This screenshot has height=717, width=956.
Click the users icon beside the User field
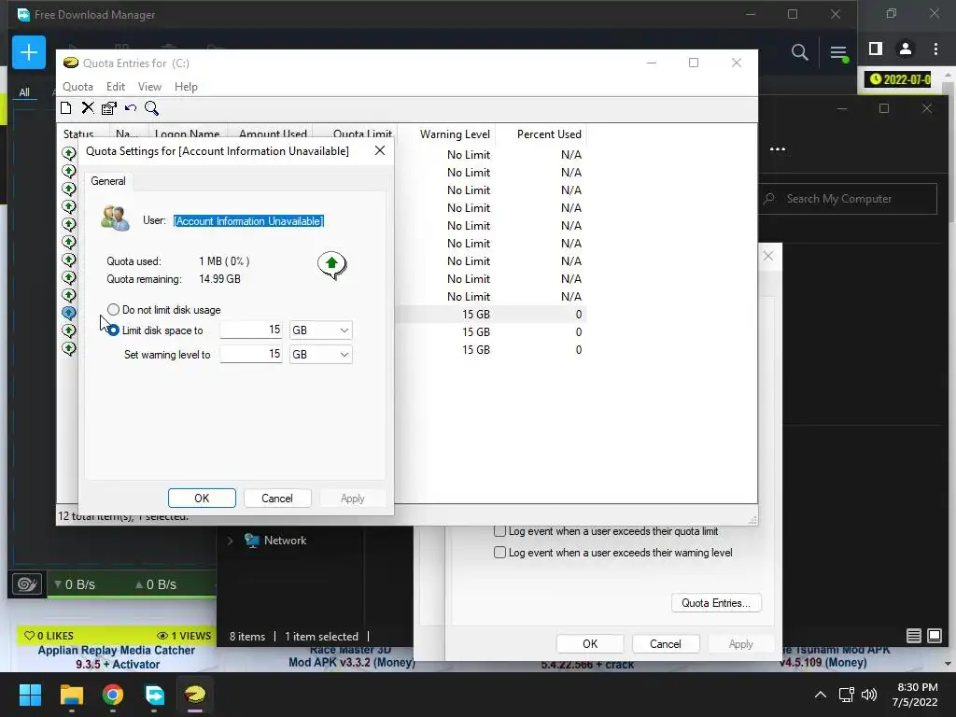pyautogui.click(x=115, y=218)
